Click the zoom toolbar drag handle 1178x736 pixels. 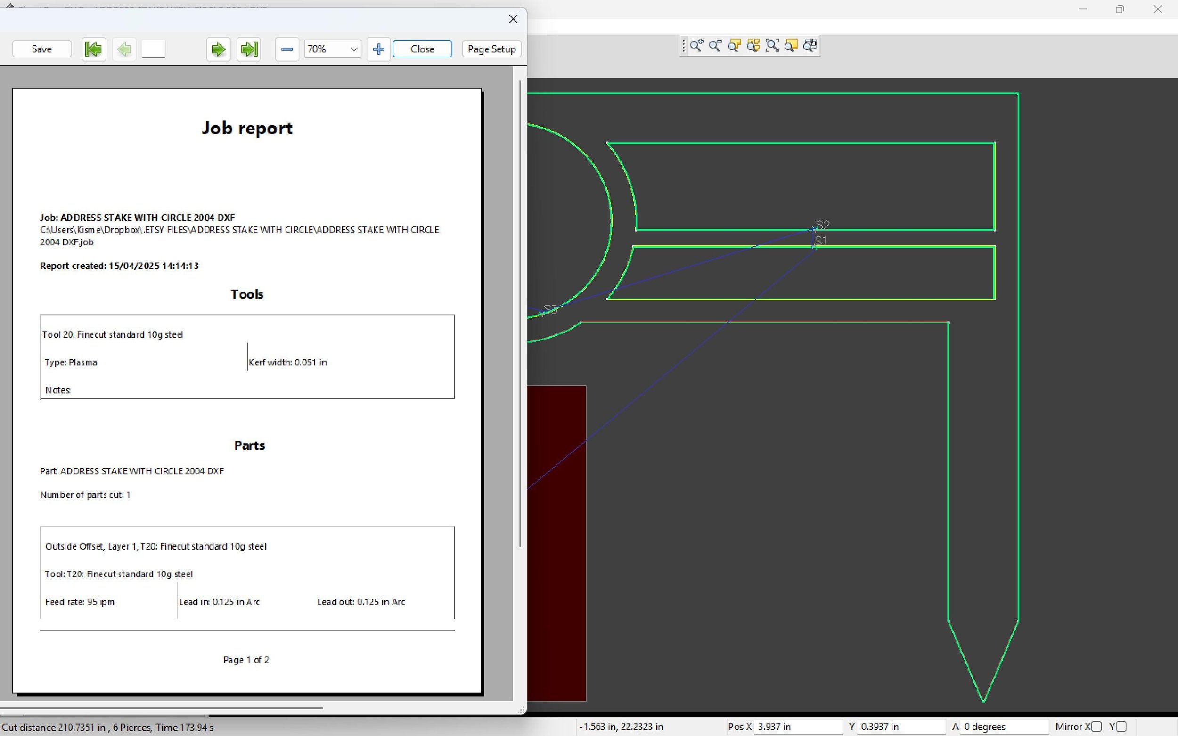(x=684, y=46)
